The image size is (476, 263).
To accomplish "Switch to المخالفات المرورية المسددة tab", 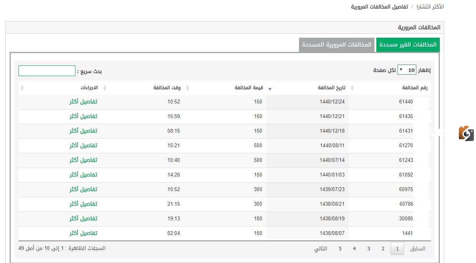I will [337, 45].
